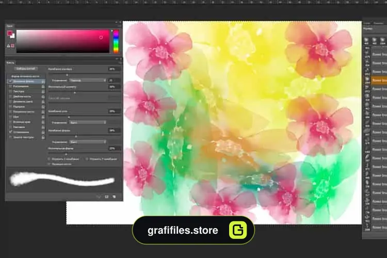
Task: Click lock icon on Накладка row
Action: point(43,127)
